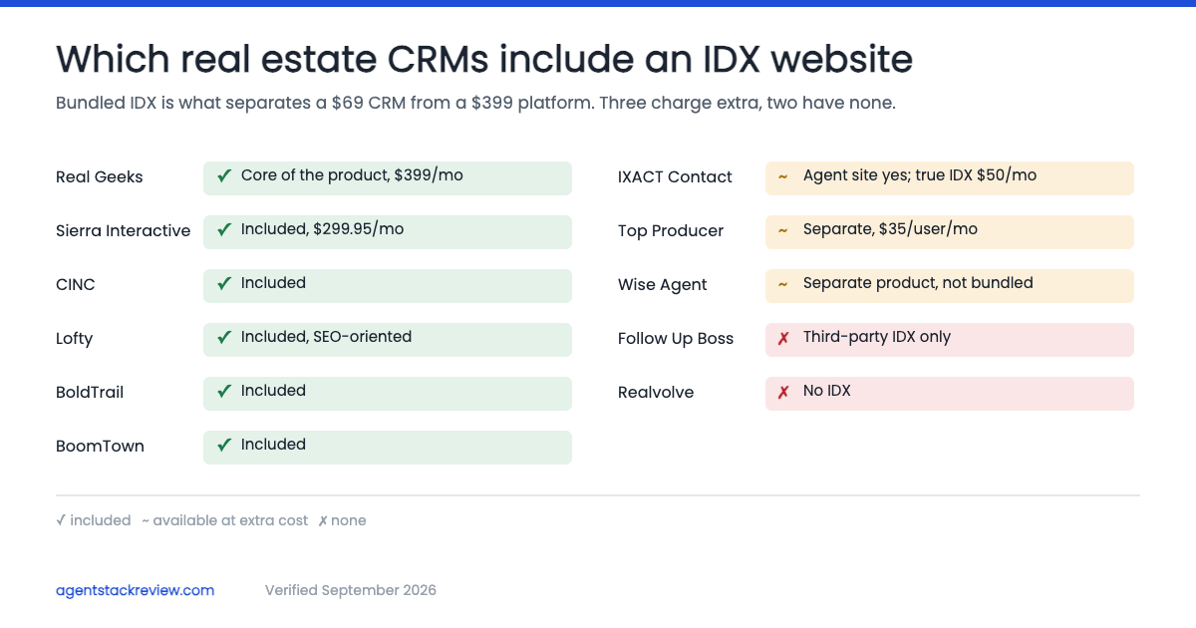
Task: Click 'Included, SEO-oriented' status text
Action: [x=326, y=337]
